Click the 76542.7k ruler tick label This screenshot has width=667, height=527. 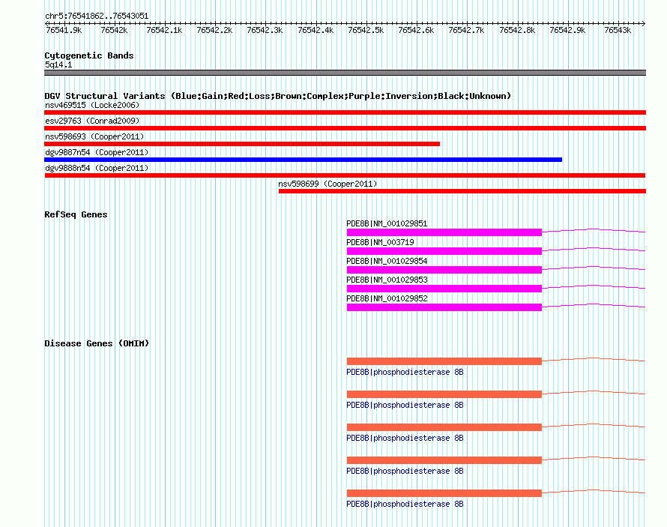(466, 30)
